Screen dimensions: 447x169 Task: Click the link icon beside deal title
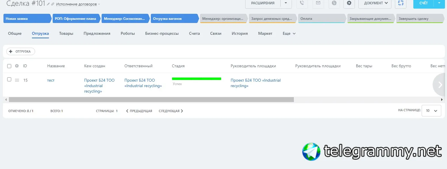click(53, 4)
